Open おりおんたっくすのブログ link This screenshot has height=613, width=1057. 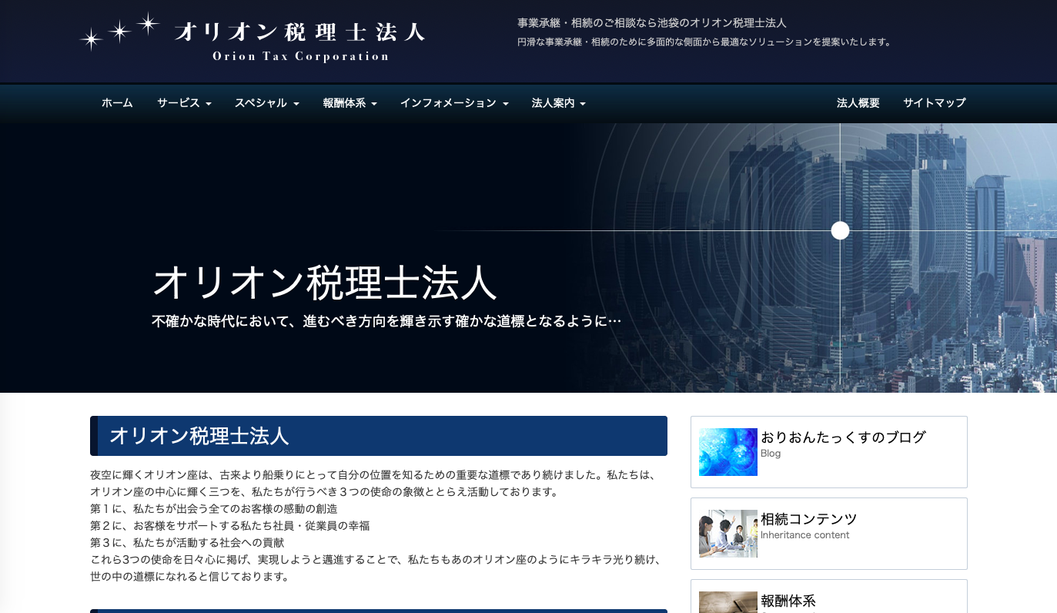[x=843, y=437]
